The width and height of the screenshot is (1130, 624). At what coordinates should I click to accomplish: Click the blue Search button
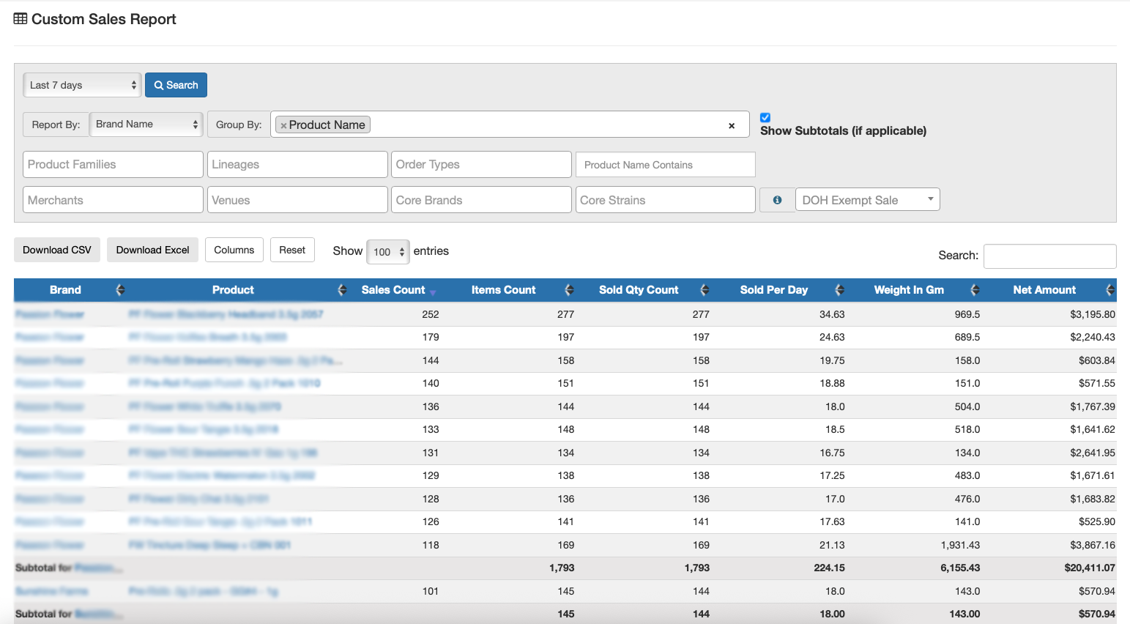[x=176, y=85]
